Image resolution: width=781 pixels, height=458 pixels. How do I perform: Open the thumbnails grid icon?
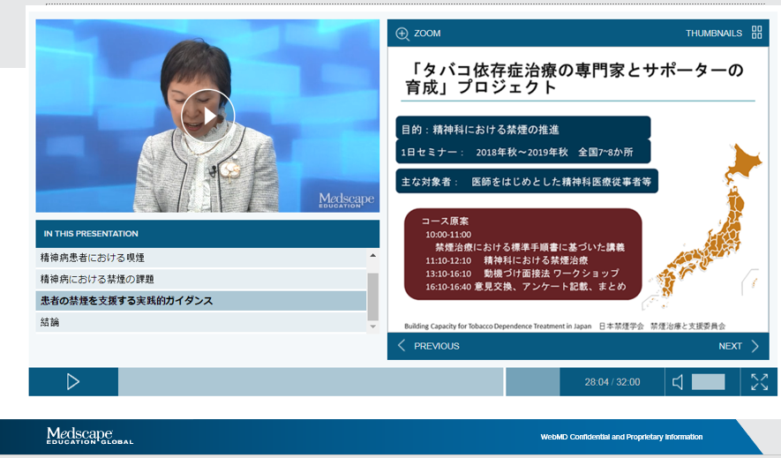[x=756, y=33]
